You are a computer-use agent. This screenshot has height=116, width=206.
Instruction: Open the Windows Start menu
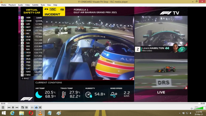pos(4,113)
